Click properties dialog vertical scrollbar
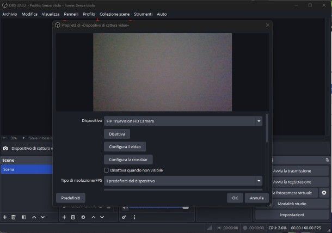The height and width of the screenshot is (233, 332). click(267, 128)
